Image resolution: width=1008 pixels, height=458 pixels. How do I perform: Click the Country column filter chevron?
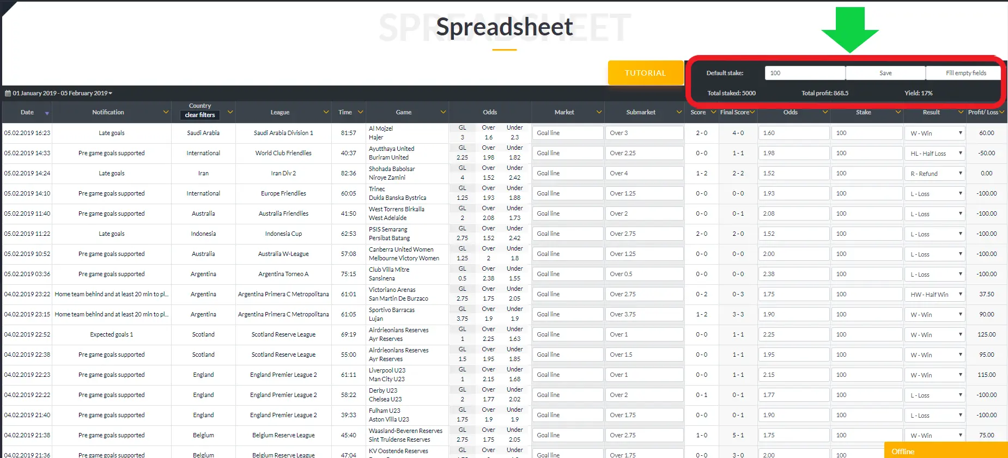pyautogui.click(x=230, y=112)
